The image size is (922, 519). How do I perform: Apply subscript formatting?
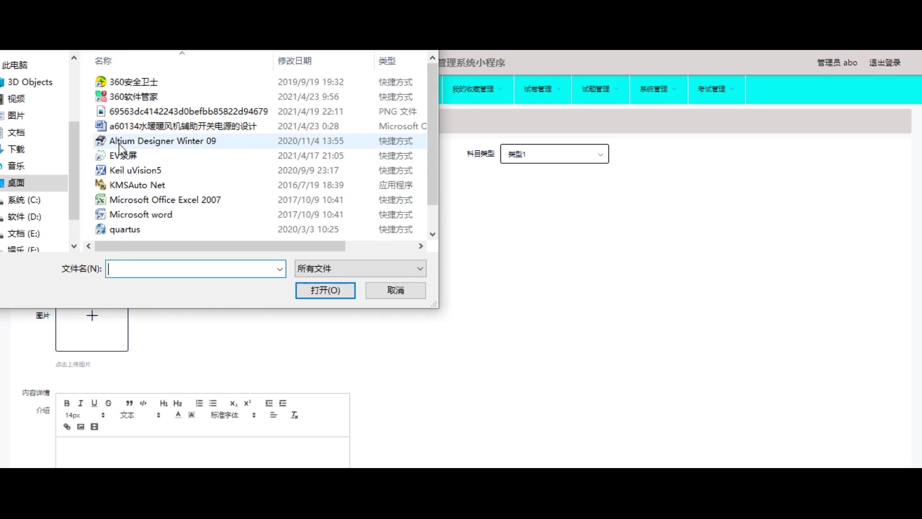(233, 403)
